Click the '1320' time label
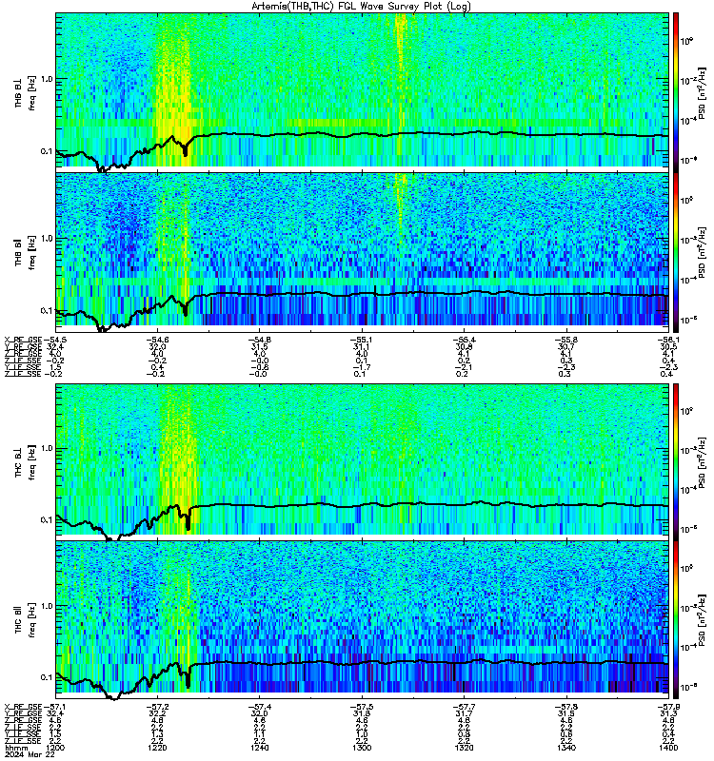 pyautogui.click(x=464, y=748)
